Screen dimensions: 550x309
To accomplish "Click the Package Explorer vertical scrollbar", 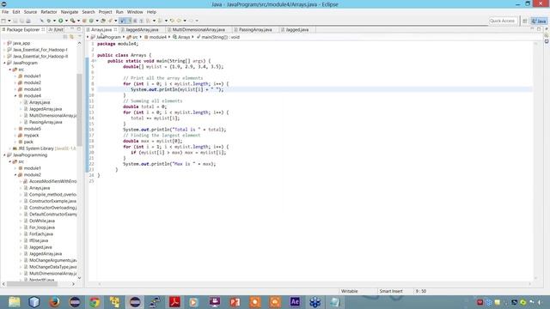I will pos(79,109).
